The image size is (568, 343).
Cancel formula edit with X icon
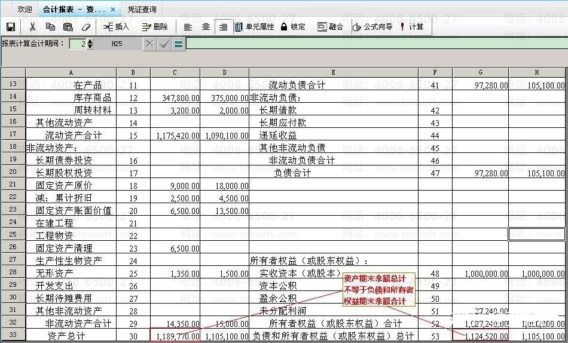[x=149, y=44]
